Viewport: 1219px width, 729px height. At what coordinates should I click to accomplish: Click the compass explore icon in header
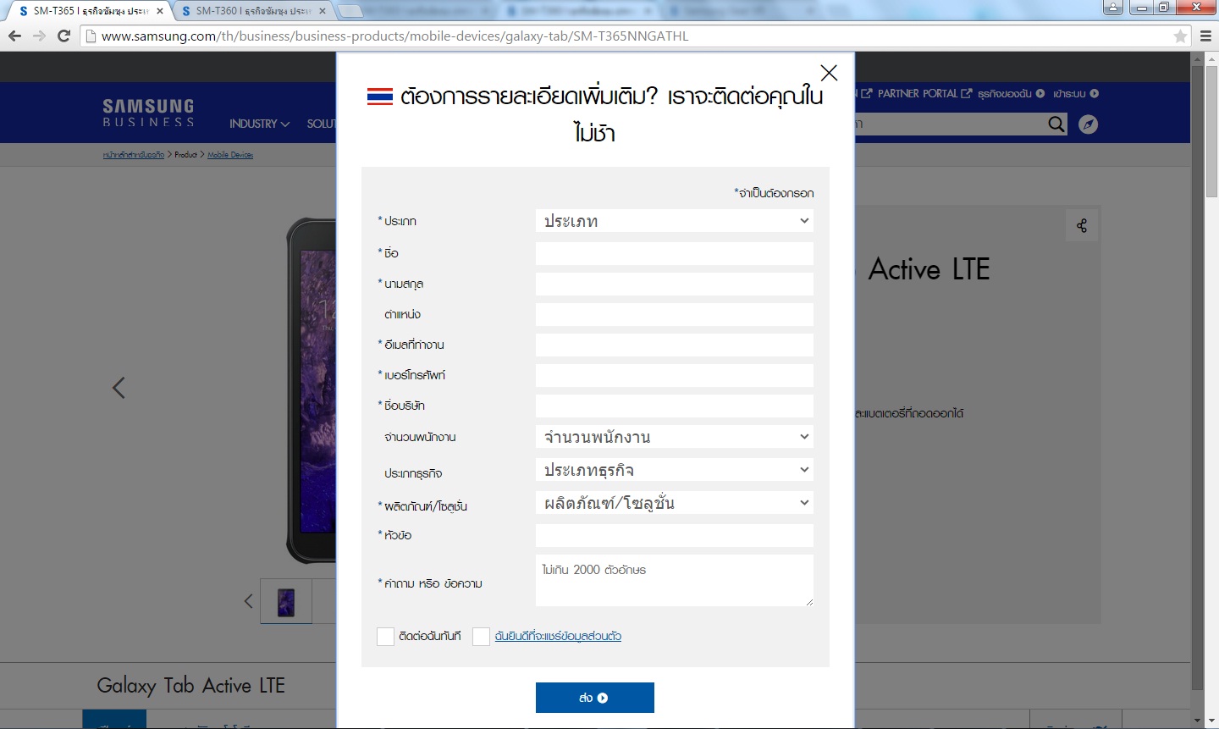1089,124
